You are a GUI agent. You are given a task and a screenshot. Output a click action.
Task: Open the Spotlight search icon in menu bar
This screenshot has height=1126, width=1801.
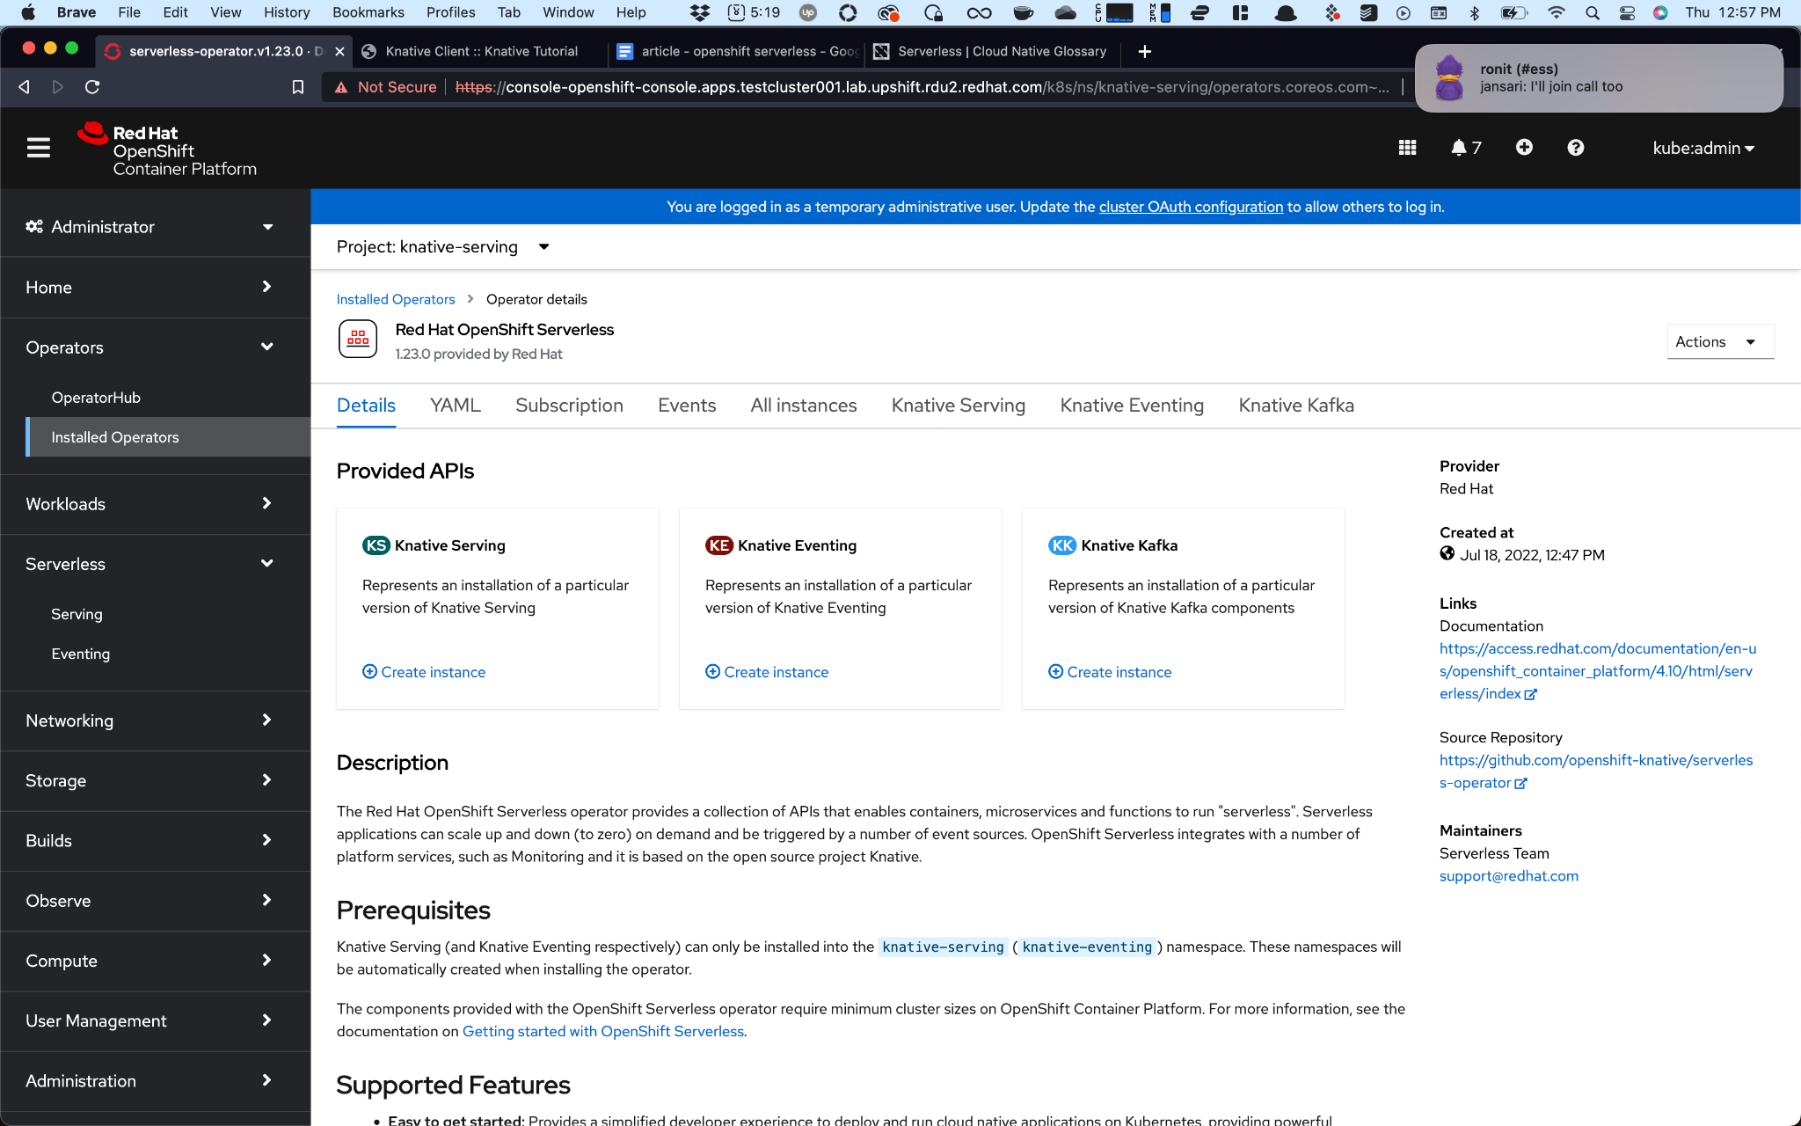[1593, 12]
